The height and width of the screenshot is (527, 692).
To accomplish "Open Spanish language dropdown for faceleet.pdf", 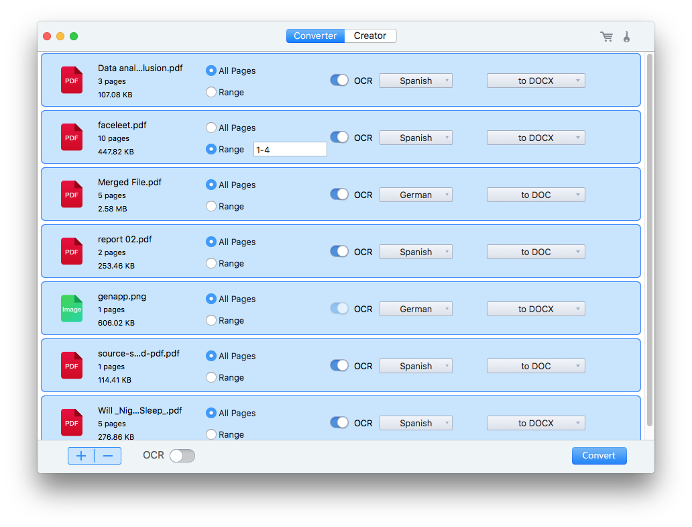I will 416,138.
